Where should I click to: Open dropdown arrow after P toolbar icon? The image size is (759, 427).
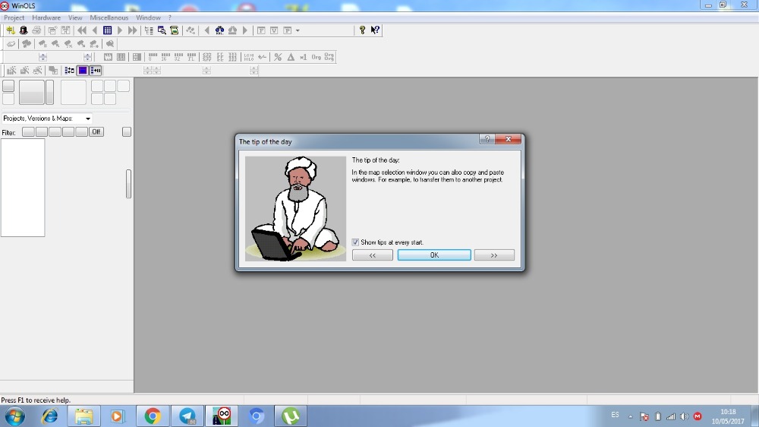pyautogui.click(x=298, y=30)
